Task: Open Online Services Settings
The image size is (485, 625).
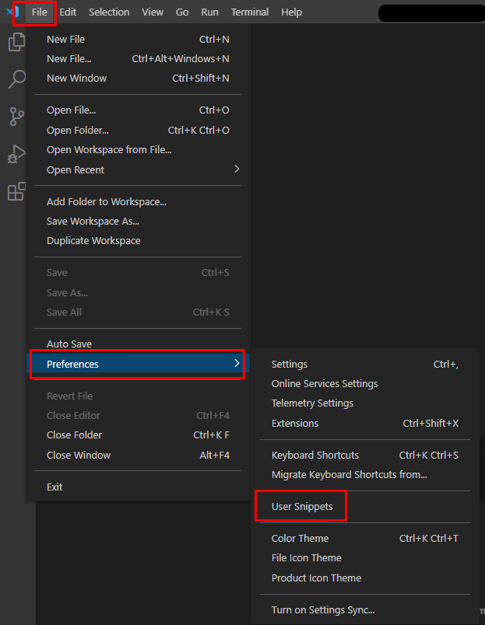Action: (x=365, y=384)
